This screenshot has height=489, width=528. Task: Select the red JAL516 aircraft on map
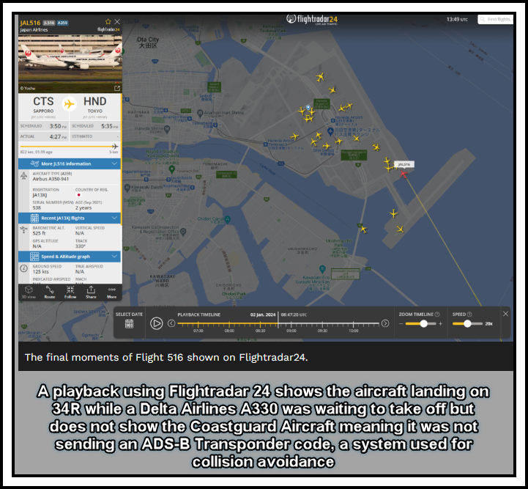coord(403,174)
